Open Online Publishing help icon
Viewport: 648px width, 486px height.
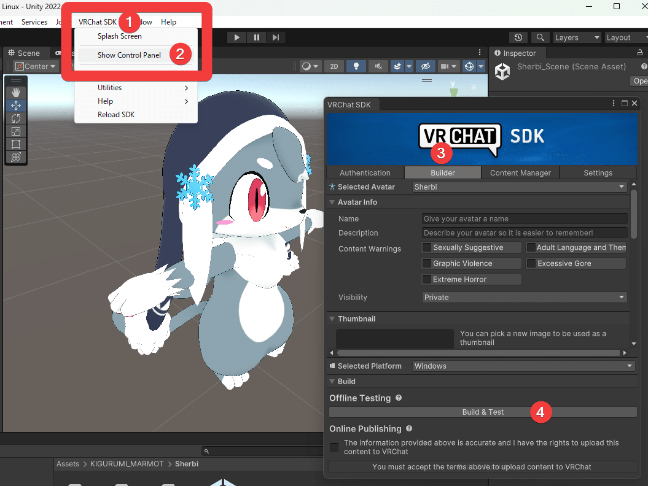pyautogui.click(x=409, y=428)
